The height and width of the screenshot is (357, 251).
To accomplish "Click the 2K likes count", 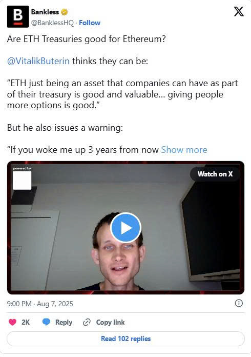I will click(26, 322).
